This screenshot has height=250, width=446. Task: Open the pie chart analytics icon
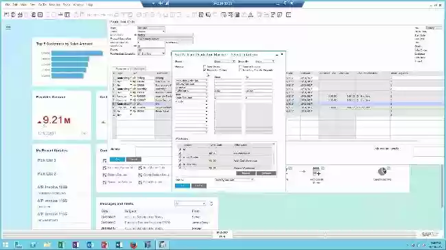tap(382, 171)
